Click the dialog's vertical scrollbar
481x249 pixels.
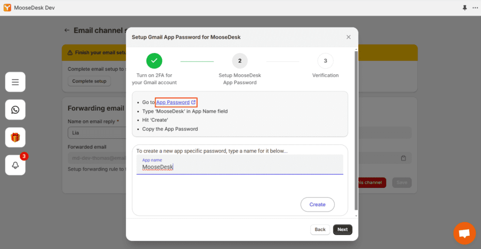pos(356,130)
